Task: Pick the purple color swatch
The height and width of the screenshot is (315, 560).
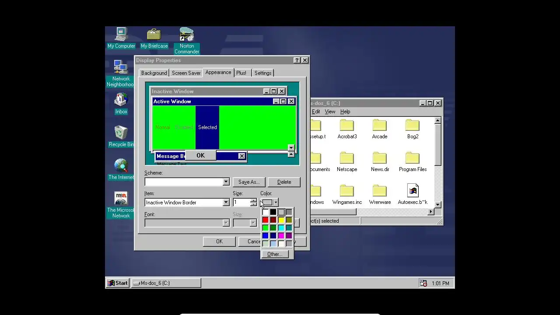Action: [x=289, y=236]
